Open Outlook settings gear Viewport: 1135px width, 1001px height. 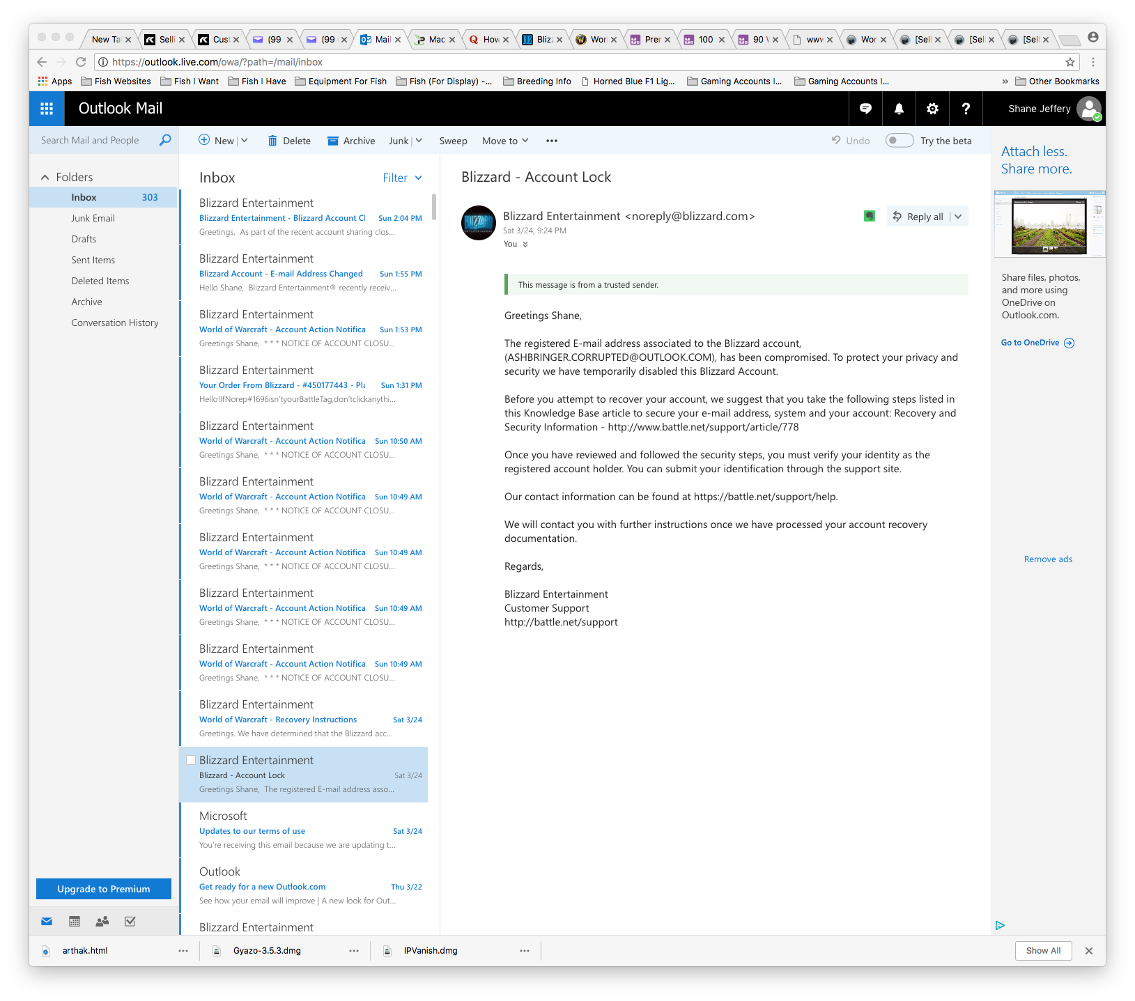click(x=932, y=109)
